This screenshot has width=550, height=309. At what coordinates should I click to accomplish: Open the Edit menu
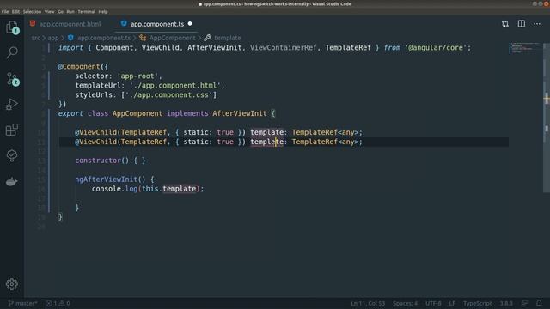[x=15, y=11]
